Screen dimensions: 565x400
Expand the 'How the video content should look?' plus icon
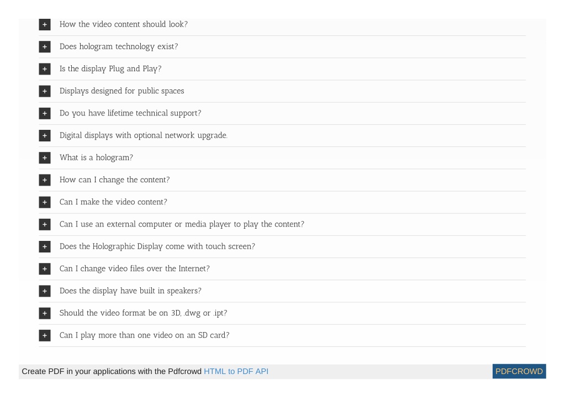click(45, 24)
